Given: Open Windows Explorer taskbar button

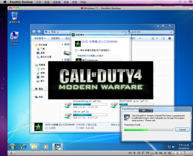Looking at the screenshot, I should coord(34,147).
